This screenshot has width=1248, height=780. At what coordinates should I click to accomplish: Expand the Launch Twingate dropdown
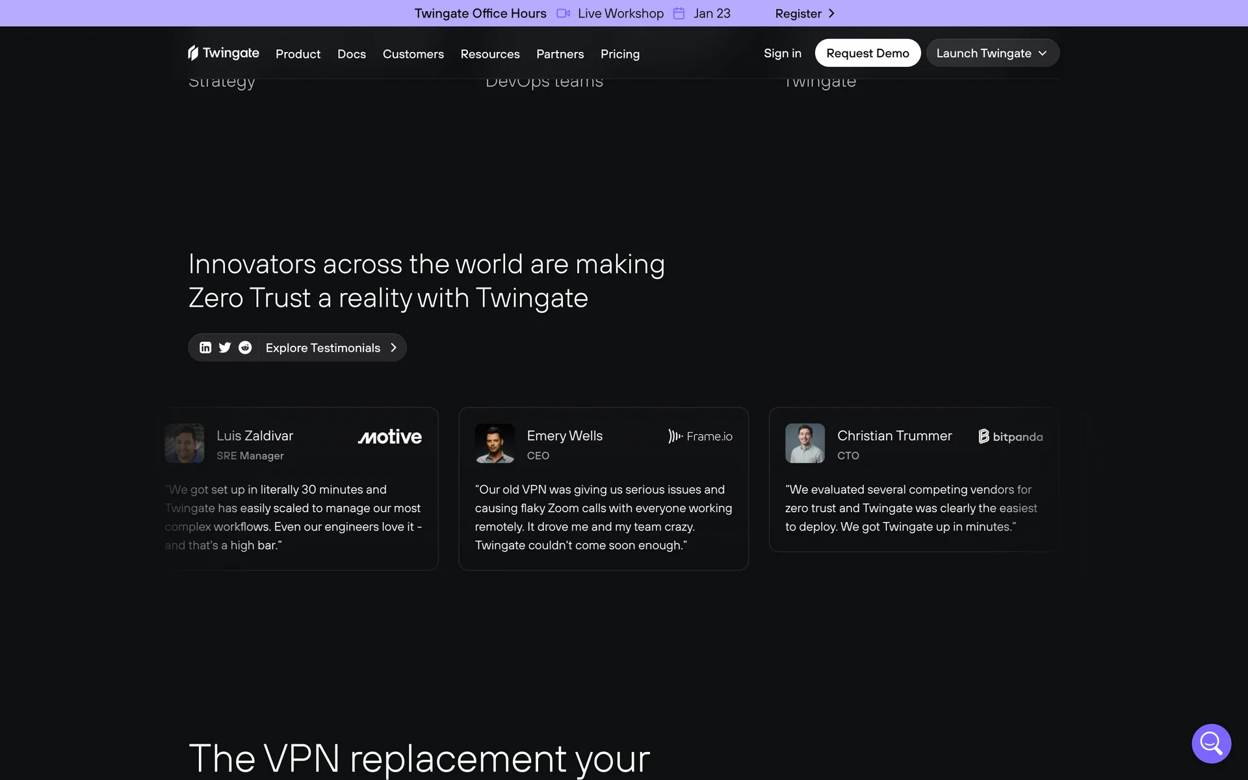coord(993,53)
